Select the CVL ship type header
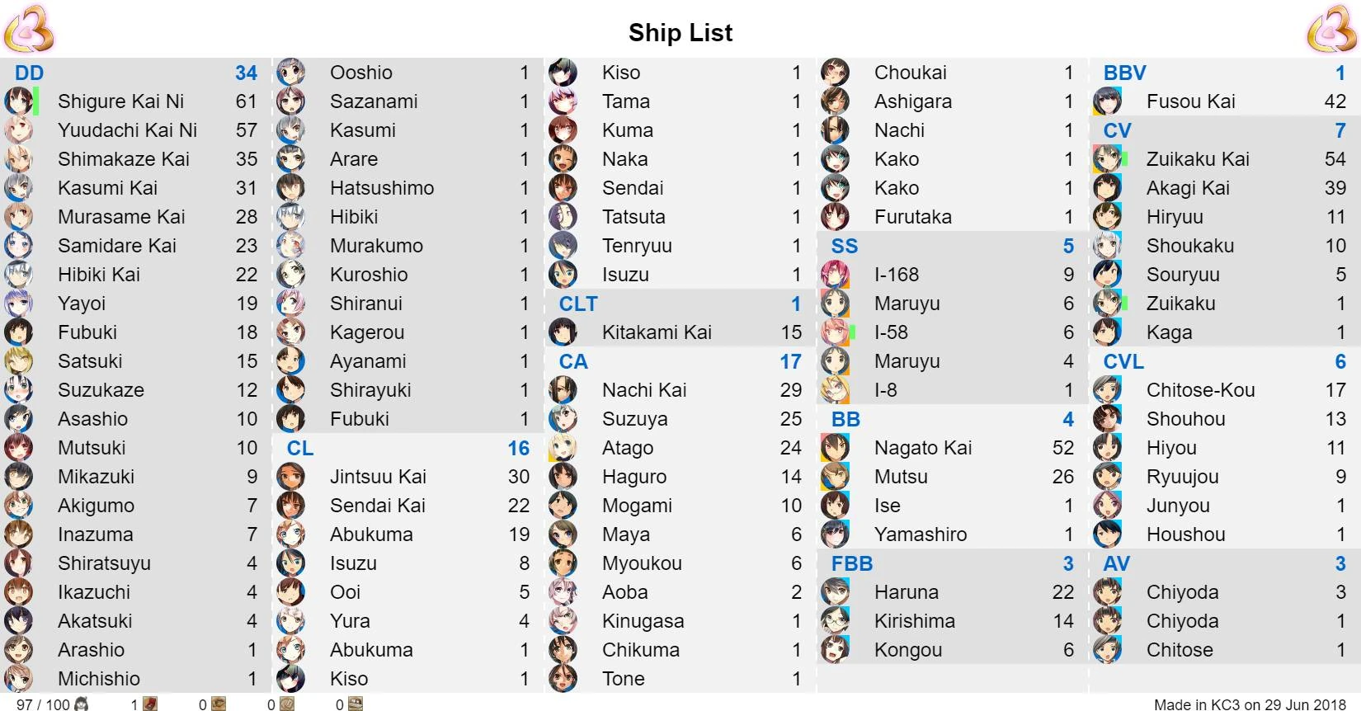This screenshot has width=1361, height=711. tap(1123, 361)
